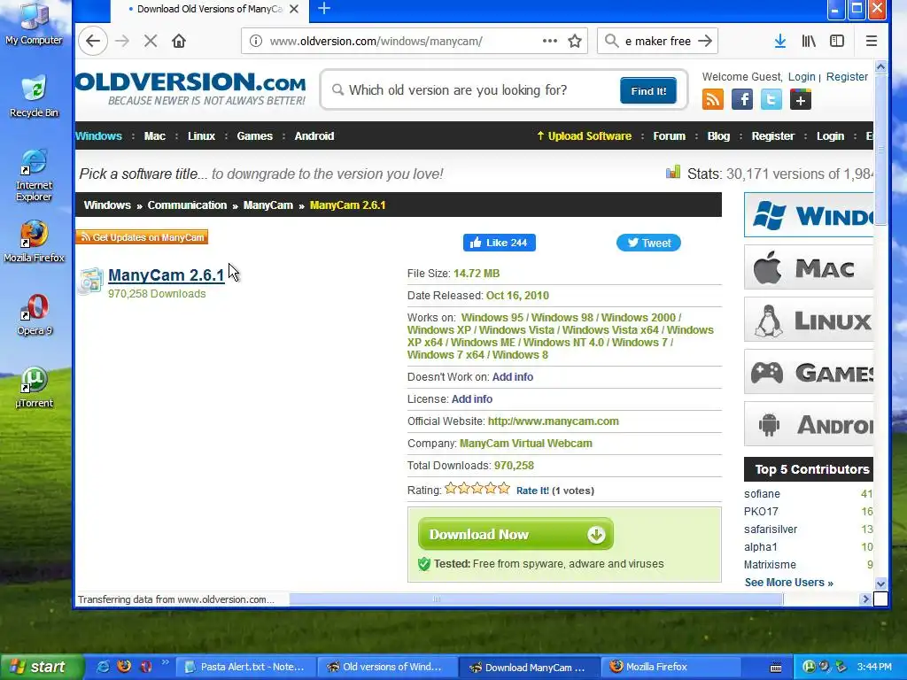Click Add info for License
The width and height of the screenshot is (907, 680).
pyautogui.click(x=472, y=399)
